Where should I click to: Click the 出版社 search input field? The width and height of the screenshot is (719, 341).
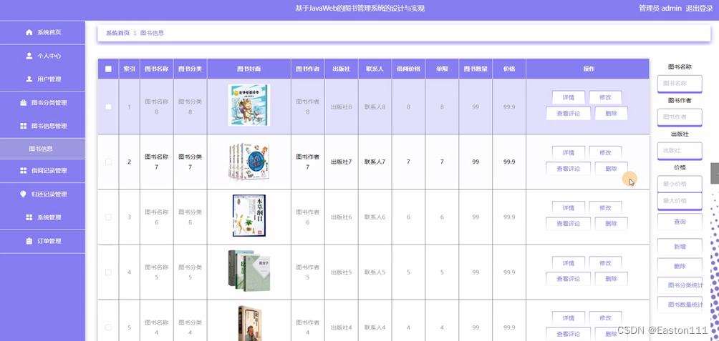(680, 151)
